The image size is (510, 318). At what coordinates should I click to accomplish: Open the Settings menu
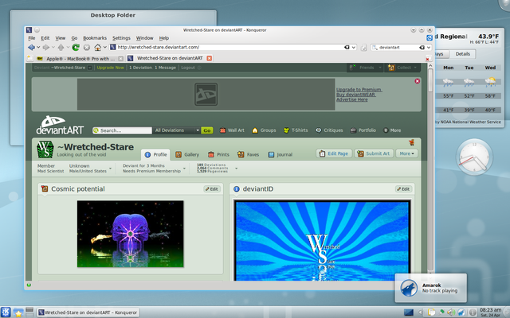pos(121,38)
